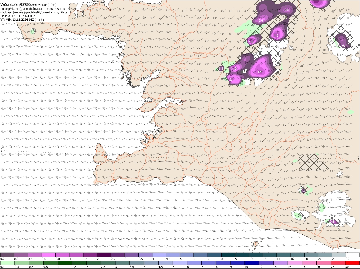
Task: Click the 1.3 precipitation label on the map
Action: point(276,35)
